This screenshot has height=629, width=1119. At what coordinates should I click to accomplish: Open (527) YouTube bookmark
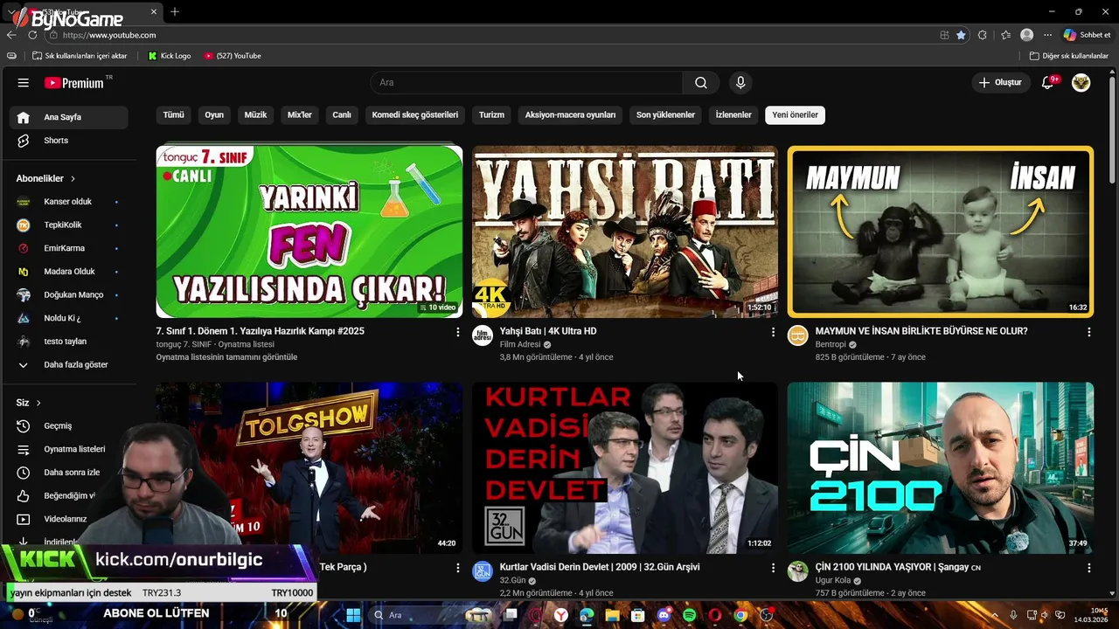tap(233, 56)
